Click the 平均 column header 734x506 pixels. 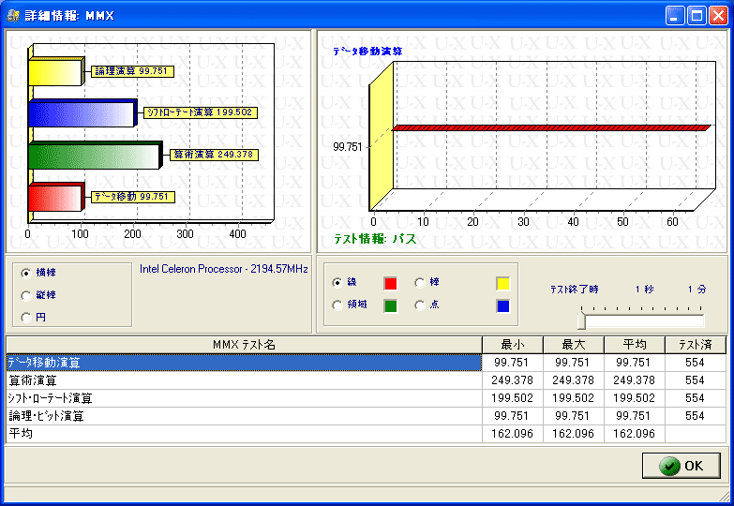(x=634, y=345)
